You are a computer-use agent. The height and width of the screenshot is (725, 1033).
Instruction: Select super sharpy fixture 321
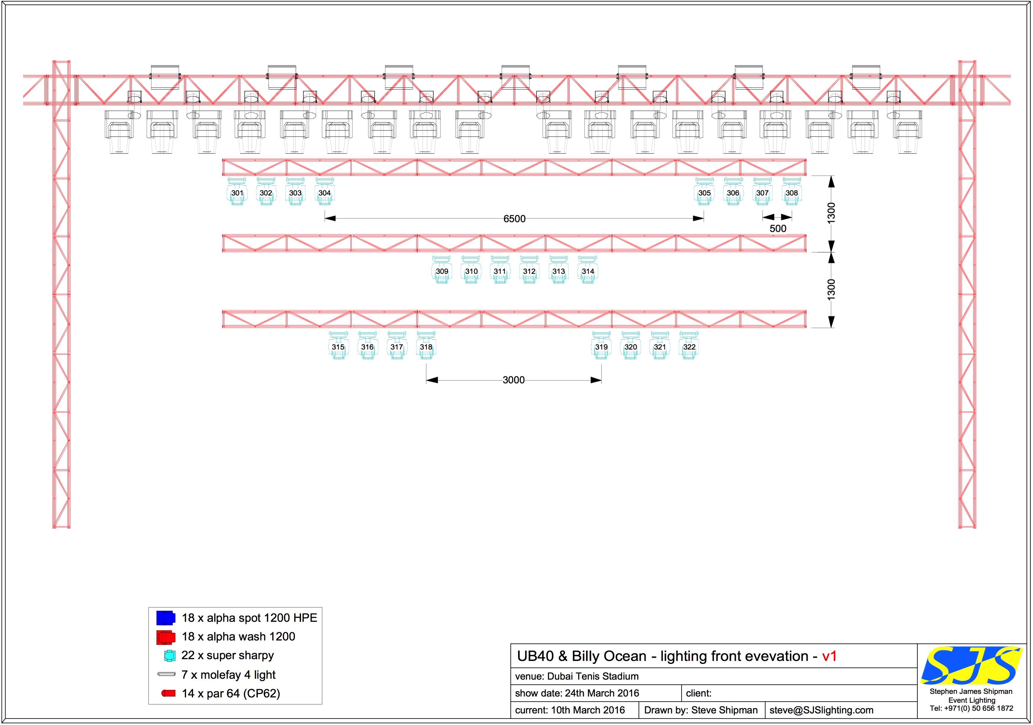pos(660,346)
